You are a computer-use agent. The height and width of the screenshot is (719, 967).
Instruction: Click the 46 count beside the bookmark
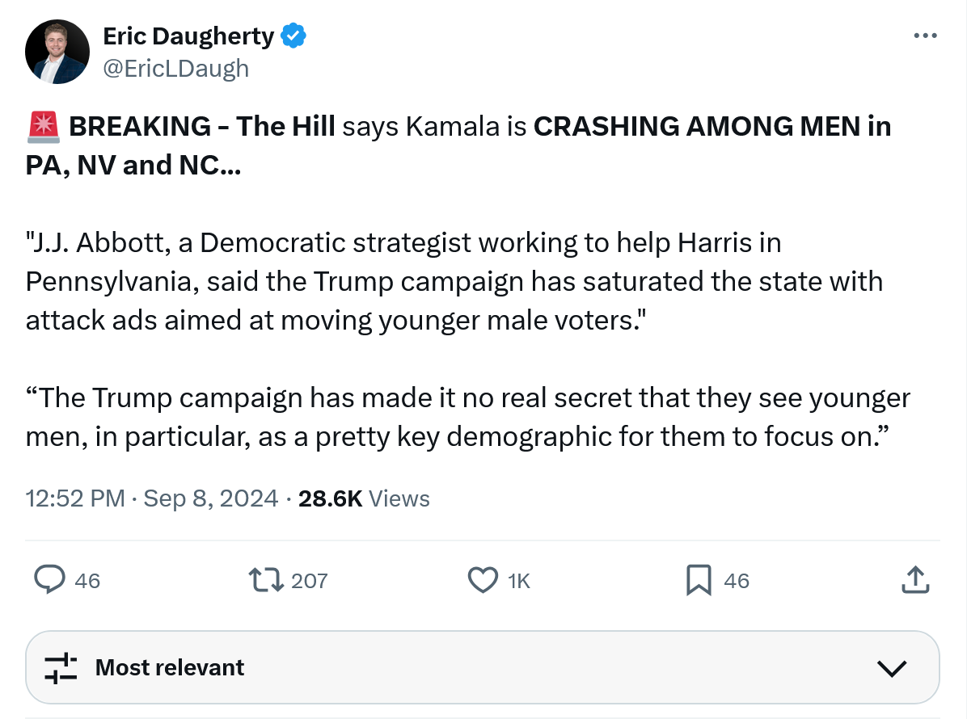pyautogui.click(x=737, y=580)
